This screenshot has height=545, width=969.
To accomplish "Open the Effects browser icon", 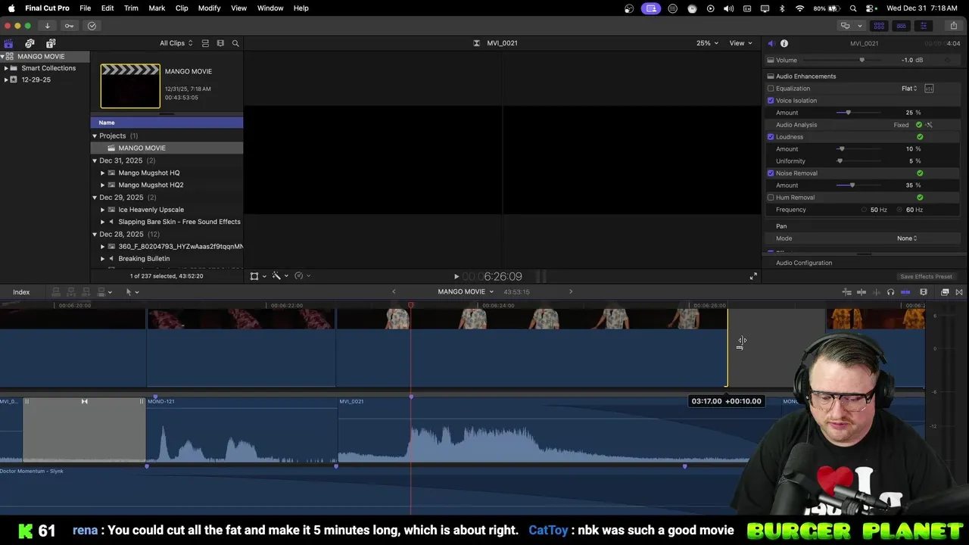I will pos(945,292).
